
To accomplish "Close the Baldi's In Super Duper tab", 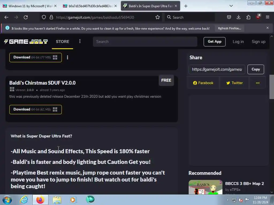I will 176,6.
